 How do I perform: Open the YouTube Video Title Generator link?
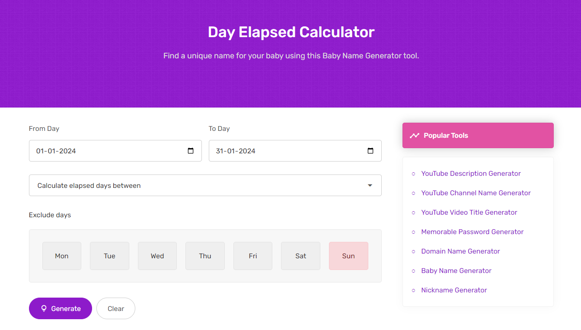(469, 213)
